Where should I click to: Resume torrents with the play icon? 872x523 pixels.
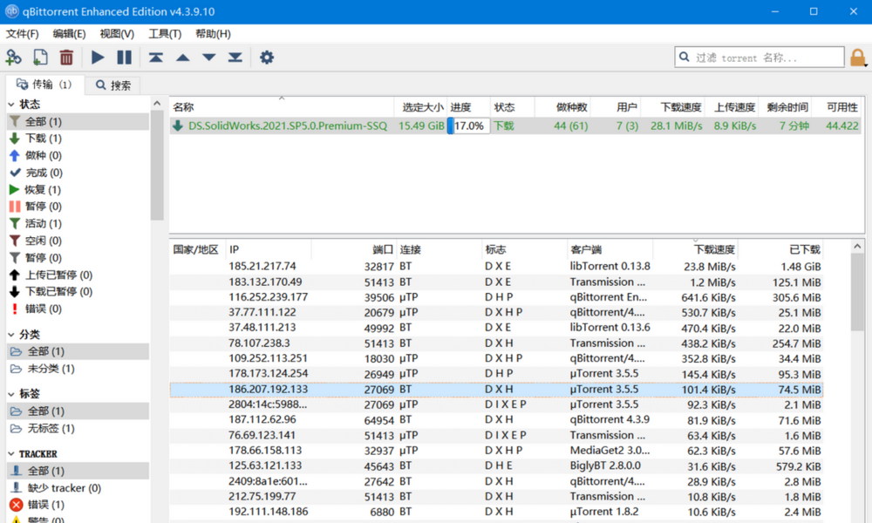coord(98,57)
